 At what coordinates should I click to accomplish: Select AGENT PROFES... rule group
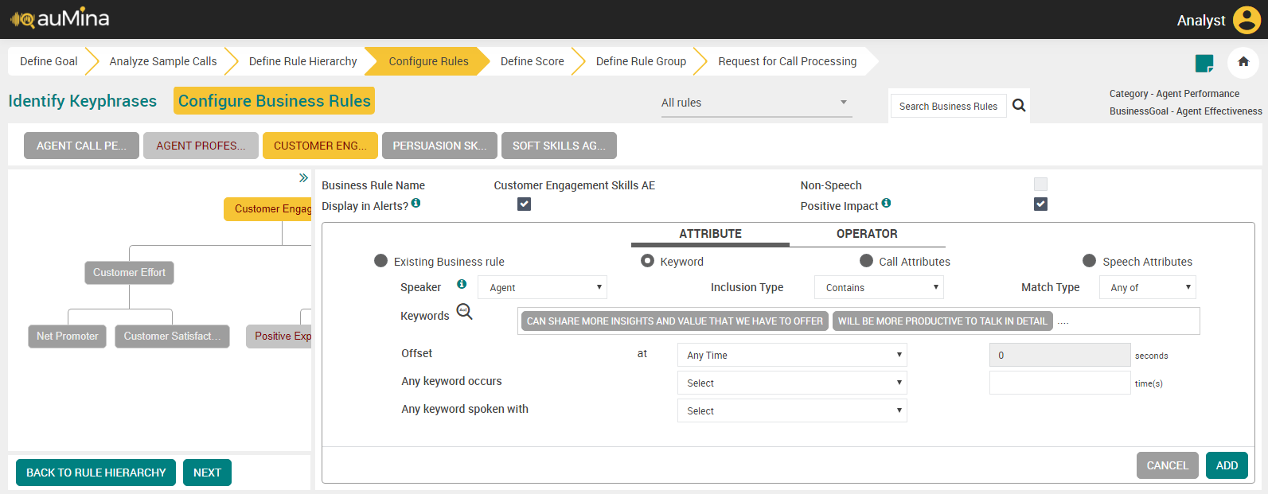pos(201,146)
